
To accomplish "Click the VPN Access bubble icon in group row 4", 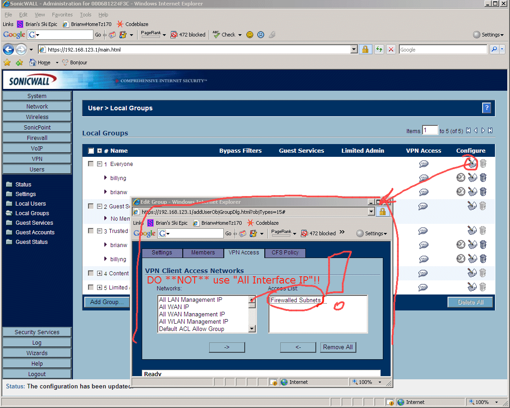I will [423, 273].
